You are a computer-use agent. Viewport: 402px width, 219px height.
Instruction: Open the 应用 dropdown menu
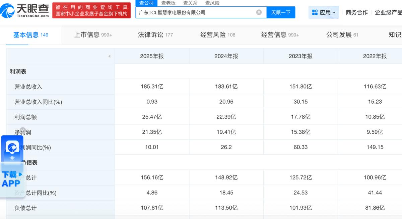tap(324, 12)
